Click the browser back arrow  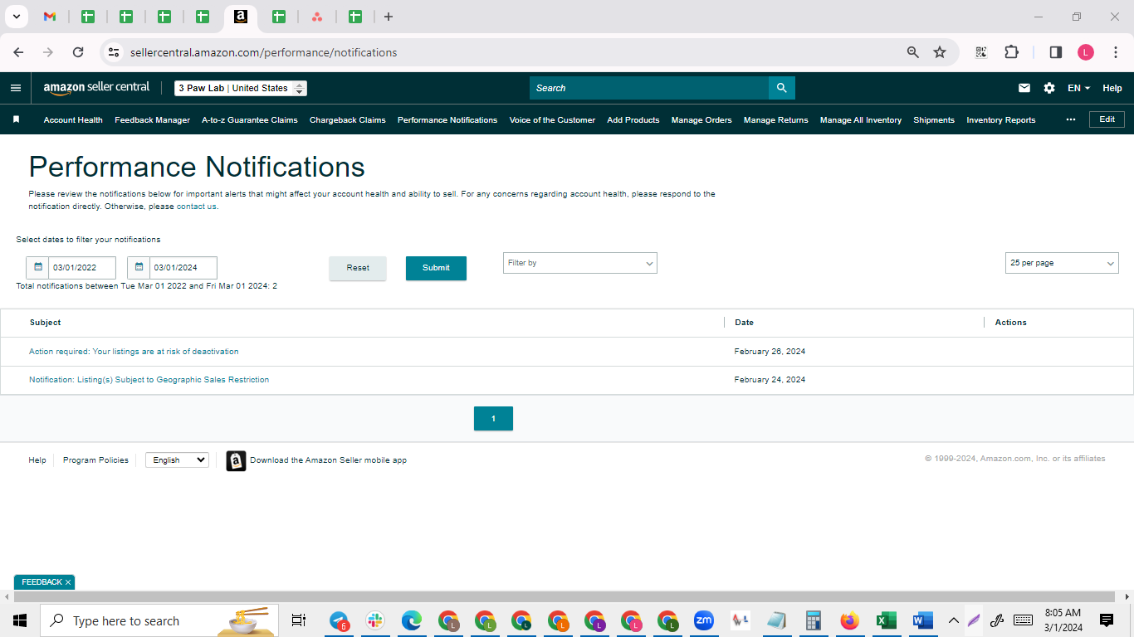18,52
